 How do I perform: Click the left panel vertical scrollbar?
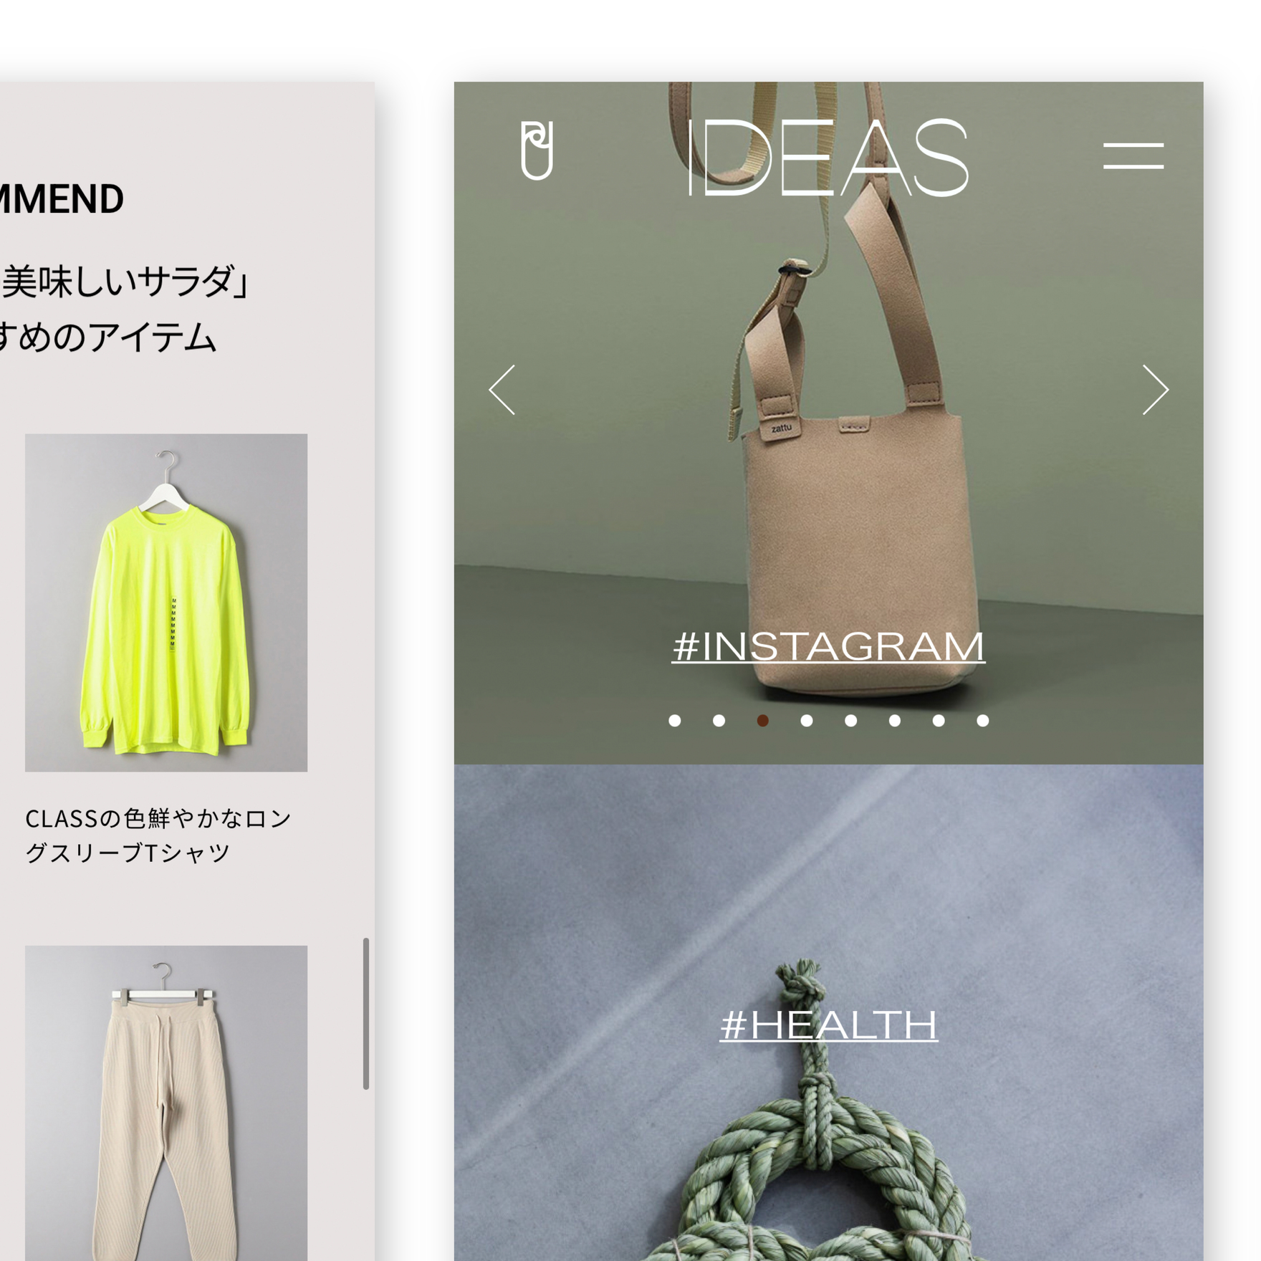pyautogui.click(x=366, y=1014)
